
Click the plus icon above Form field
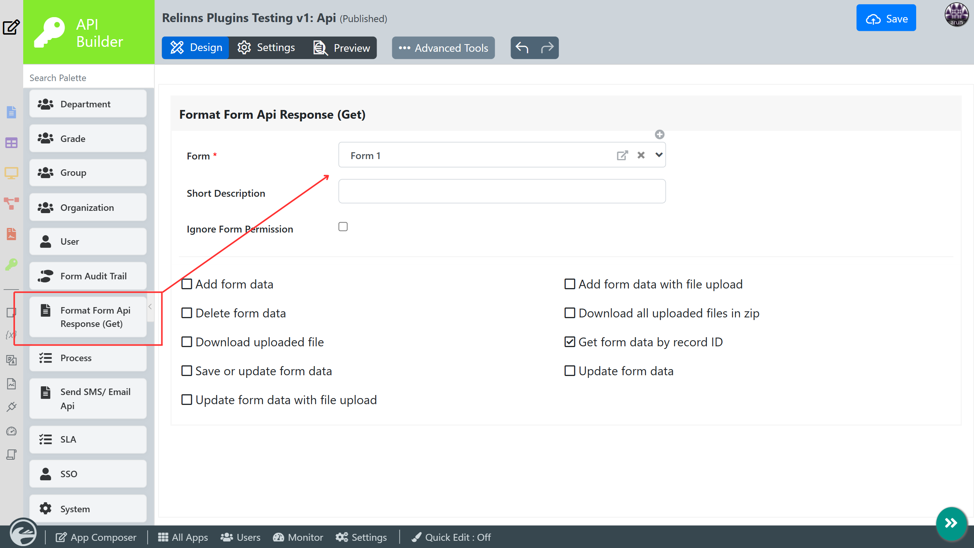[x=659, y=134]
